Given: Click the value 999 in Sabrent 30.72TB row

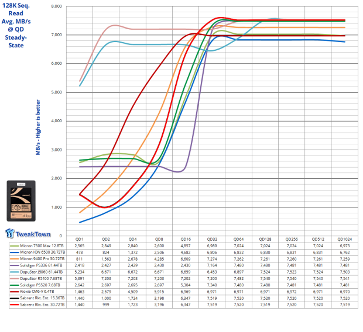Looking at the screenshot, I should coord(106,305).
